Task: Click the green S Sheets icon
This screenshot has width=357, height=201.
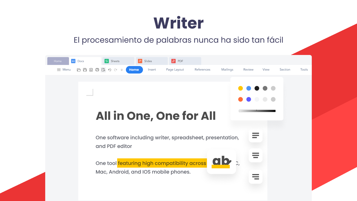Action: [107, 61]
